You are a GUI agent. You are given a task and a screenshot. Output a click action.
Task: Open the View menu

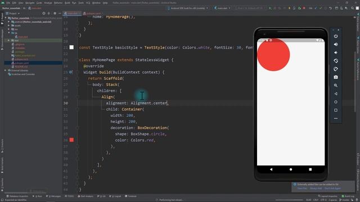click(x=21, y=3)
